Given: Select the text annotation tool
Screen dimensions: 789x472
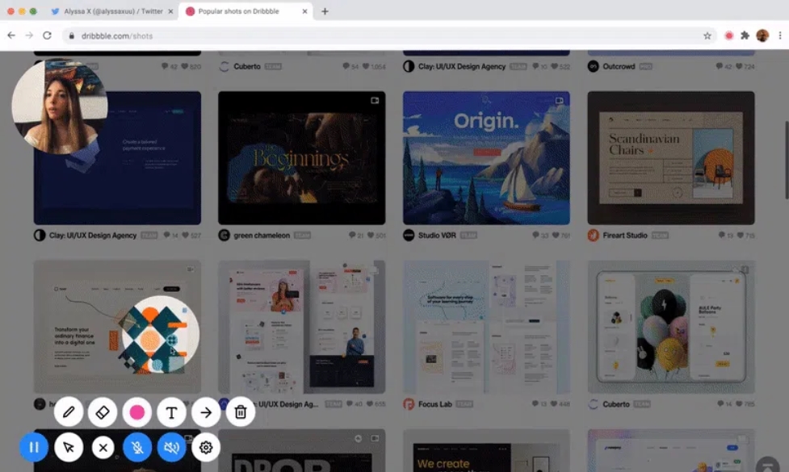Looking at the screenshot, I should (x=171, y=412).
